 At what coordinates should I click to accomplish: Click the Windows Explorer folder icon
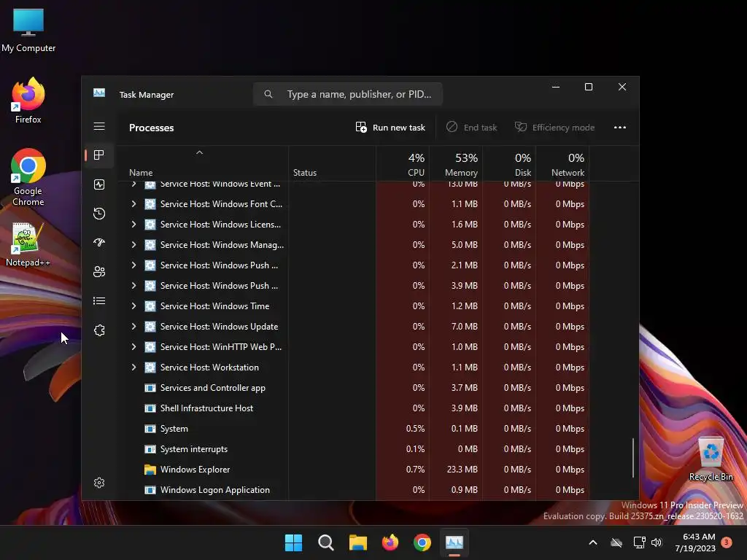pos(150,470)
